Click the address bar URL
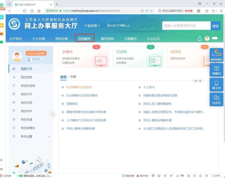 click(x=91, y=11)
